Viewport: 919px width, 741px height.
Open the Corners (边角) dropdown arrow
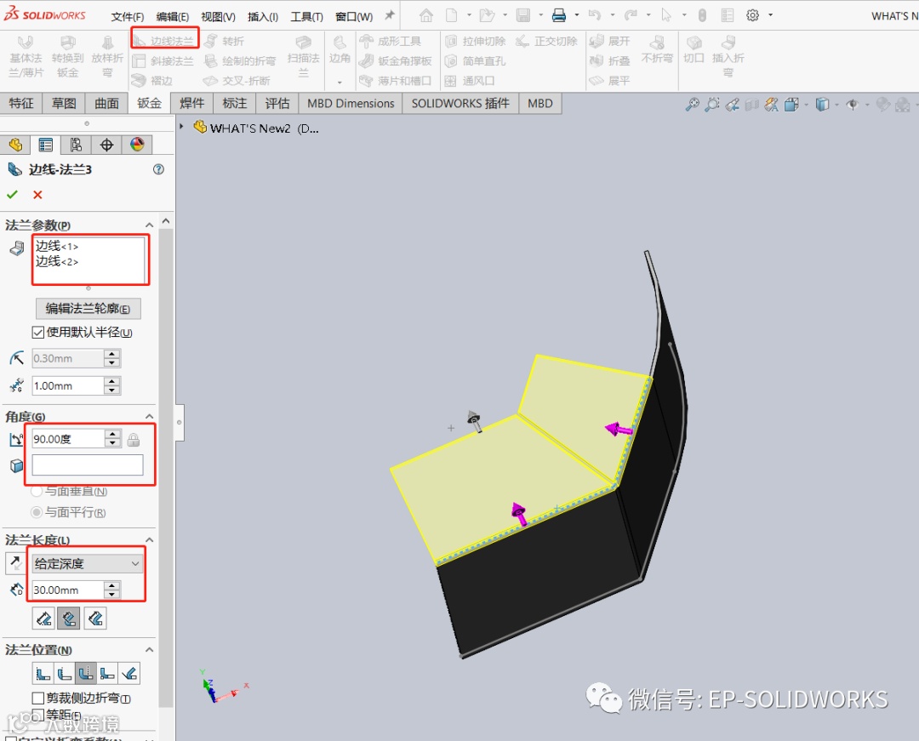(340, 83)
